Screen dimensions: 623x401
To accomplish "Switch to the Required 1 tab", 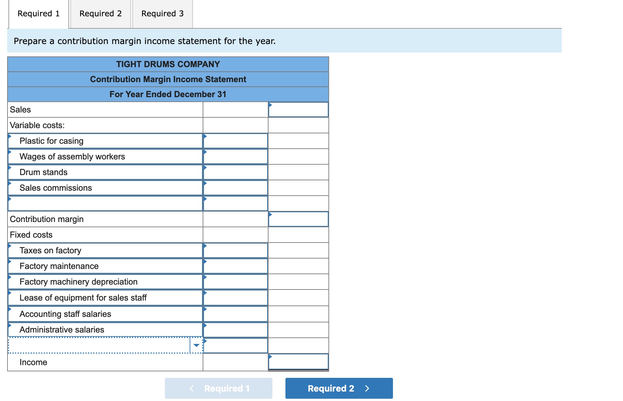I will pos(38,14).
